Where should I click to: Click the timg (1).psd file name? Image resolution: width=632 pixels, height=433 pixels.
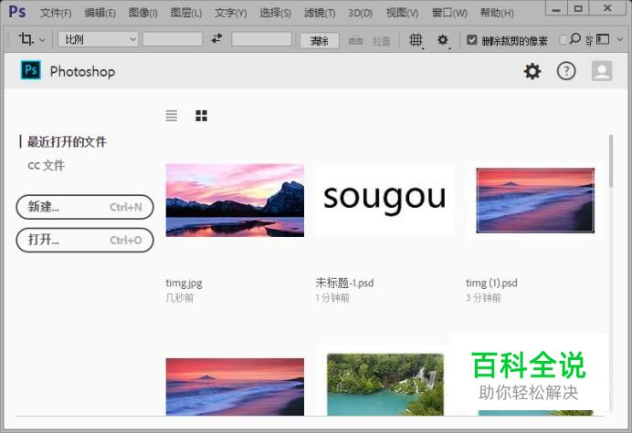coord(491,283)
